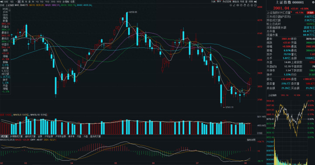Viewport: 315px width, 165px height.
Task: Select the pencil drawing tool icon
Action: coord(234,5)
